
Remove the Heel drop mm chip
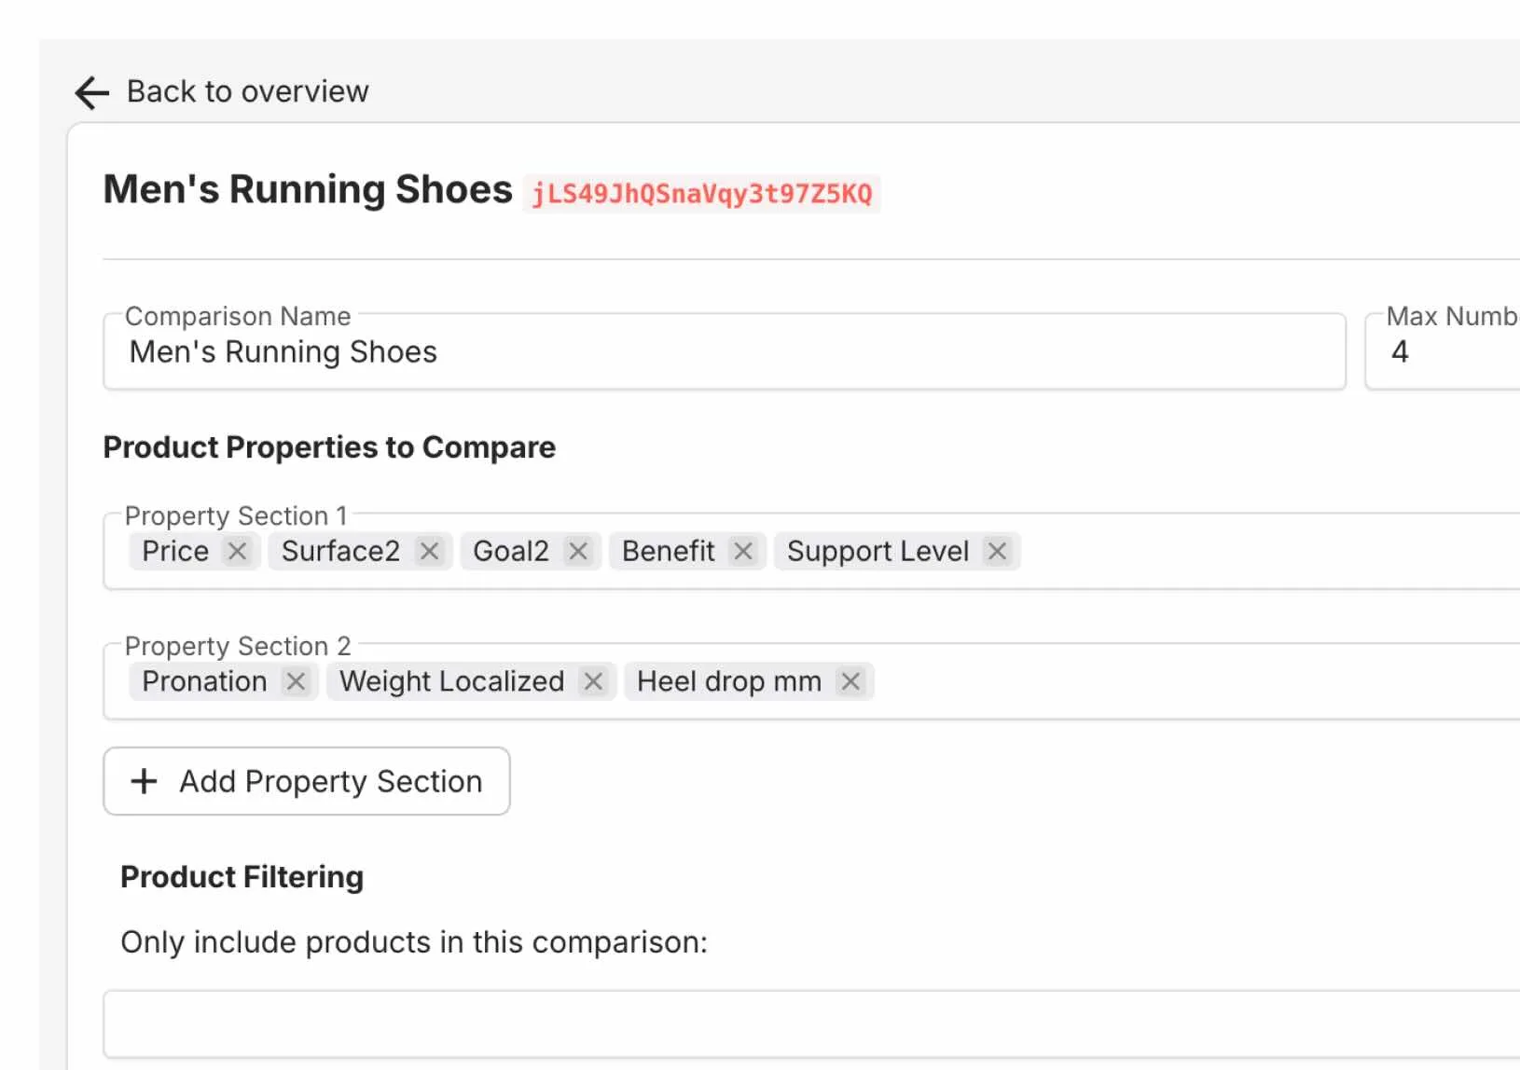850,682
